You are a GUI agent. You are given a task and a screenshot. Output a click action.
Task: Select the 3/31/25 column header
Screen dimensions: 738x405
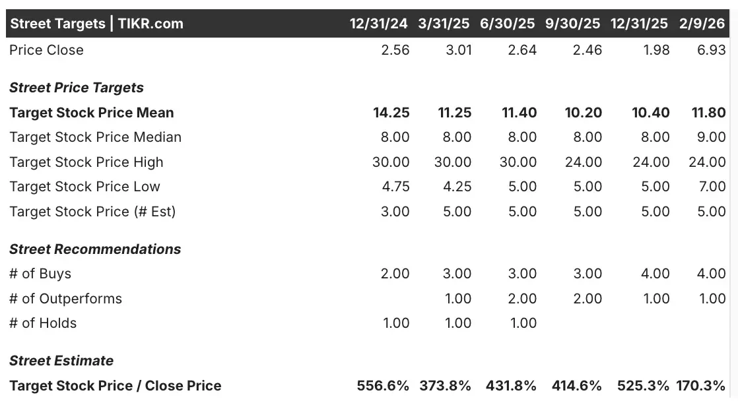coord(444,24)
